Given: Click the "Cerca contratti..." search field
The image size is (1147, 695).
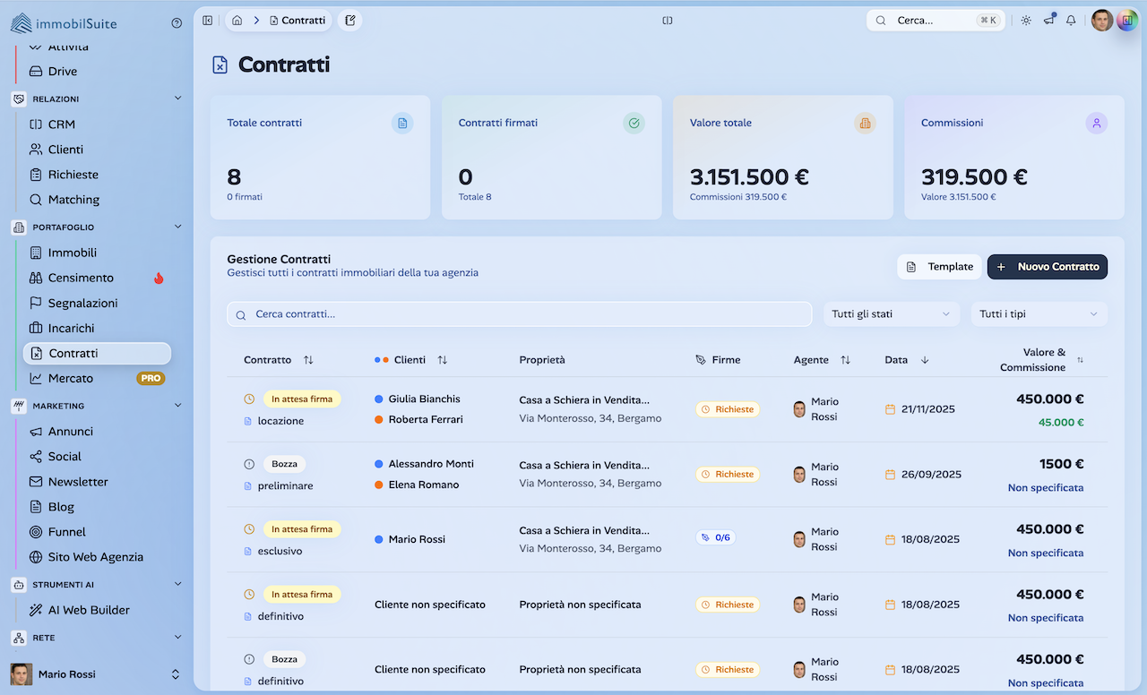Looking at the screenshot, I should [520, 314].
